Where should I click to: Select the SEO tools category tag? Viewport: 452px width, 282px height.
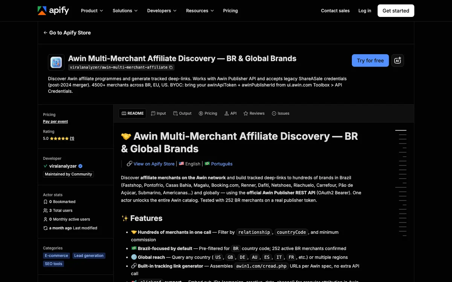(53, 264)
